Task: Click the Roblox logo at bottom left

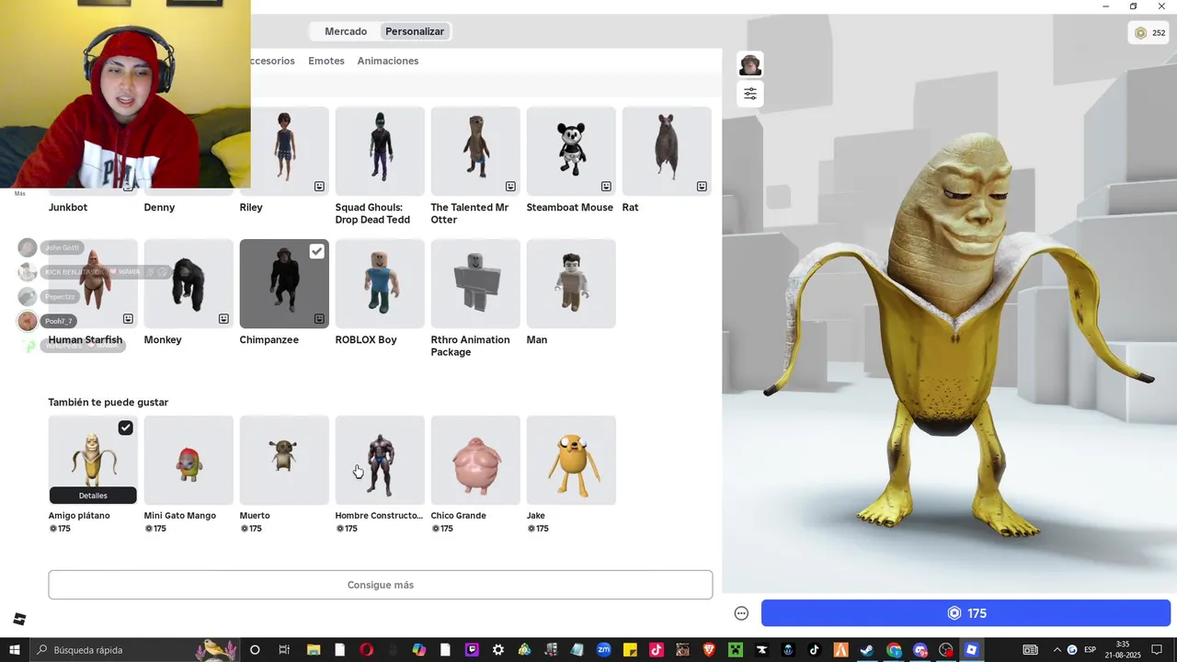Action: coord(19,619)
